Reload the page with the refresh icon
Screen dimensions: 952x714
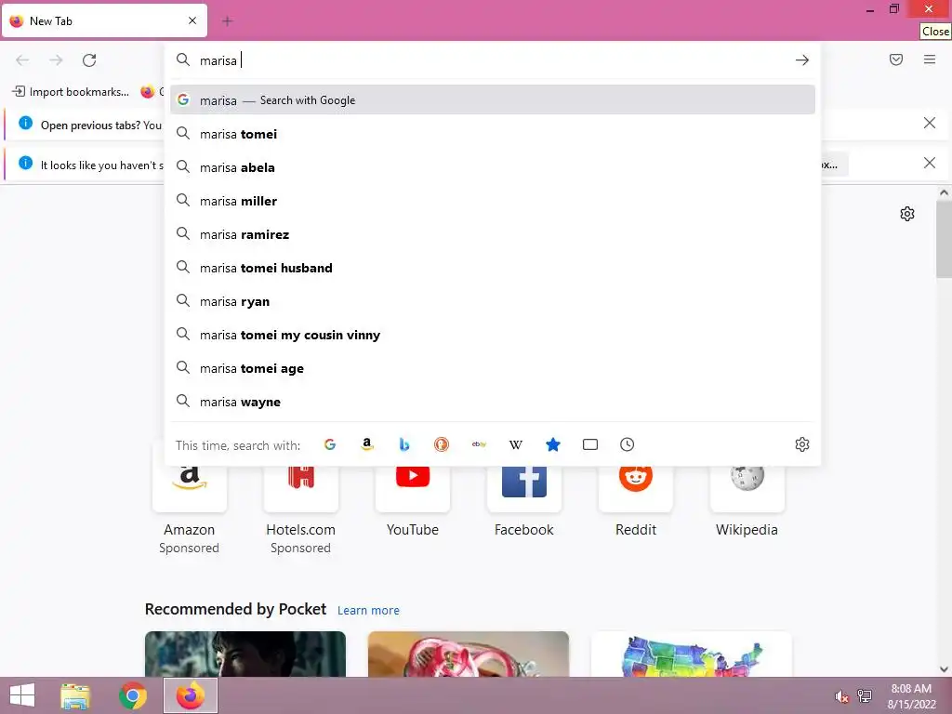click(89, 60)
